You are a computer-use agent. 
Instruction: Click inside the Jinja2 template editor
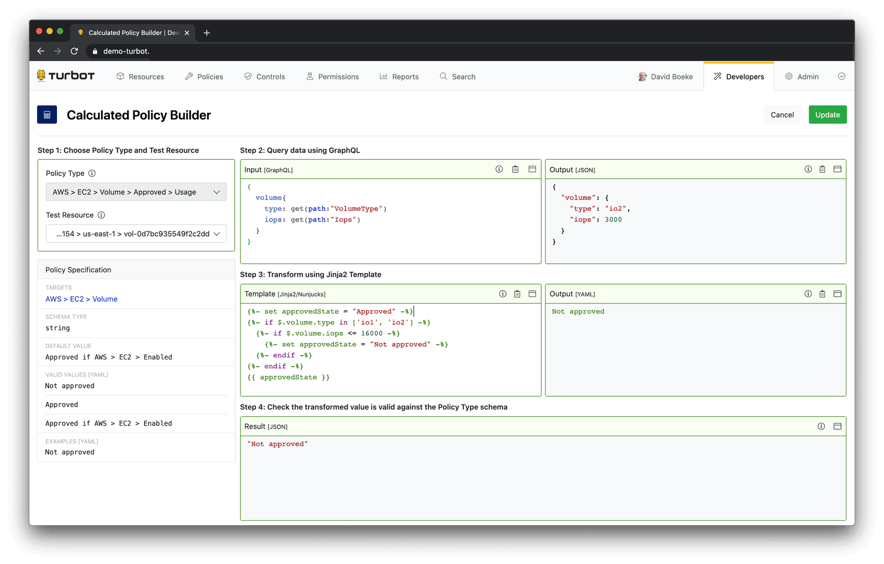point(391,349)
